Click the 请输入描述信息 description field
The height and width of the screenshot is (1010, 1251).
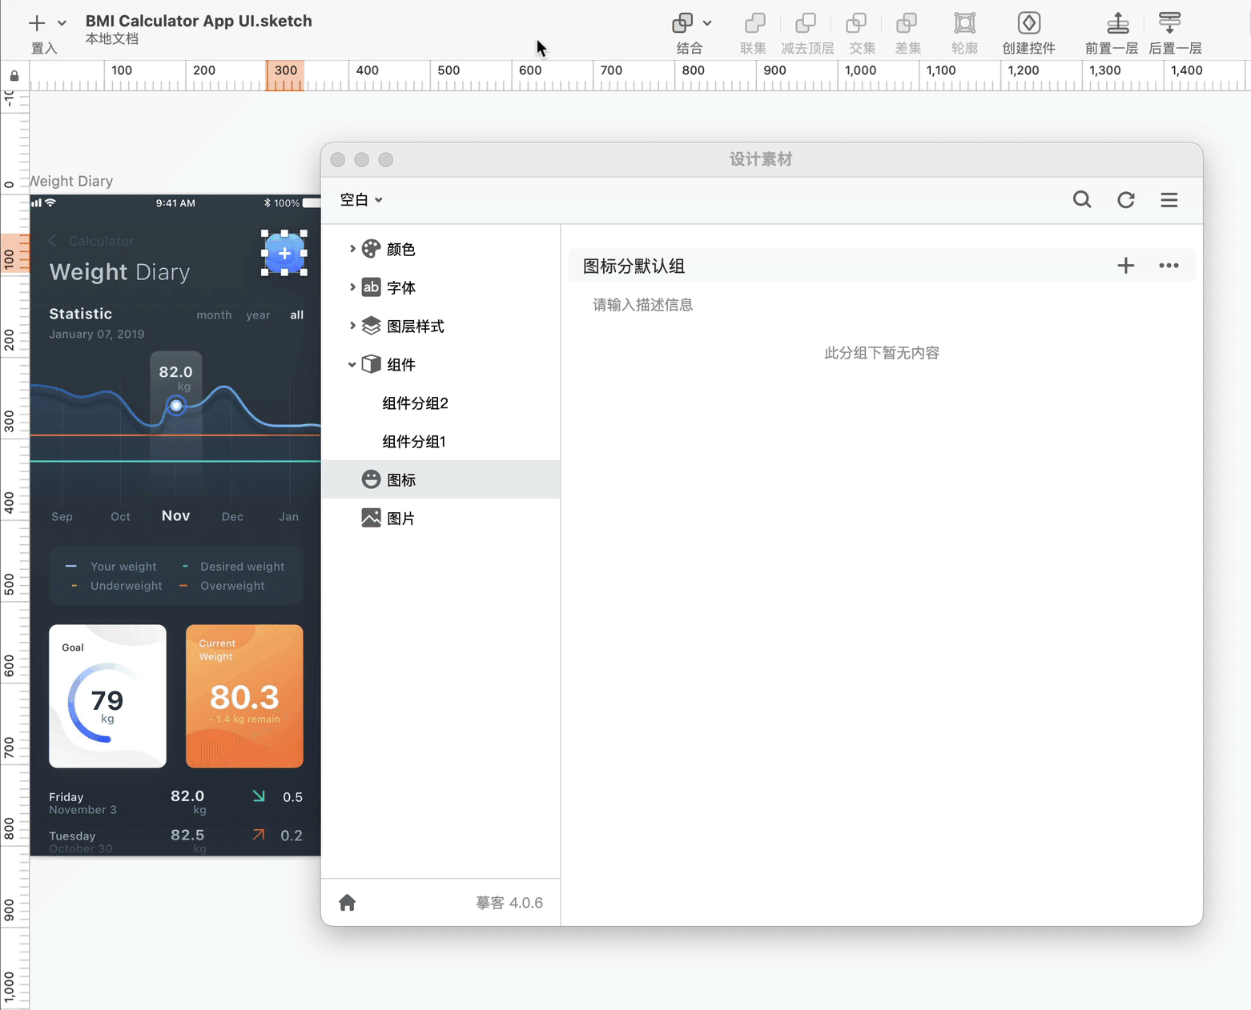pyautogui.click(x=643, y=305)
